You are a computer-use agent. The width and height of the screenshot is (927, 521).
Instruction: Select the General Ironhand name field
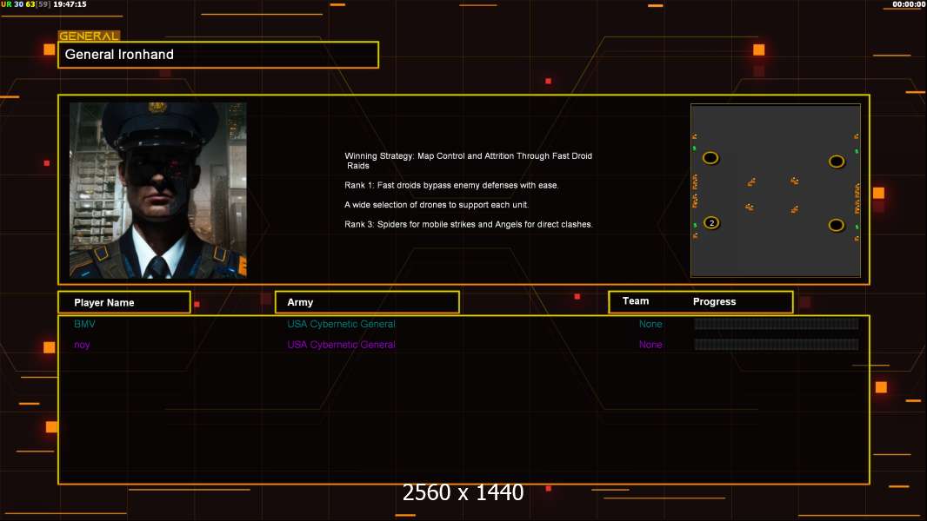click(x=218, y=55)
